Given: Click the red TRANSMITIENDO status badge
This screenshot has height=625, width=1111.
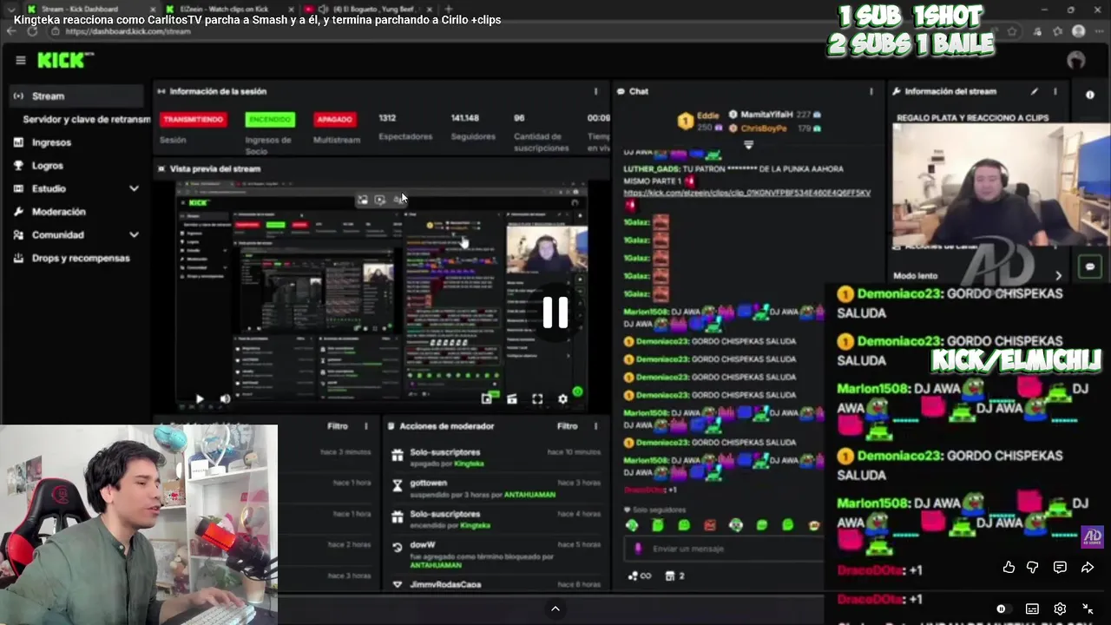Looking at the screenshot, I should point(194,119).
